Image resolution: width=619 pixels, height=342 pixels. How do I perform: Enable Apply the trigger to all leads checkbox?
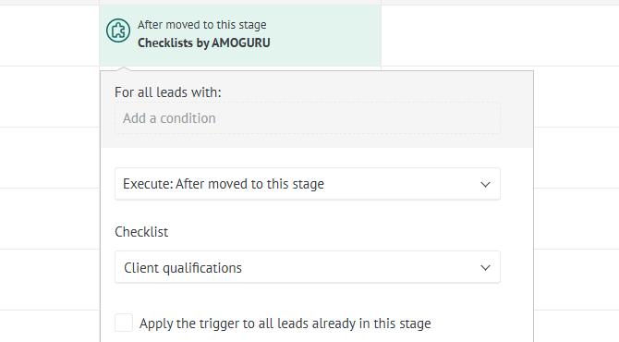click(x=124, y=323)
